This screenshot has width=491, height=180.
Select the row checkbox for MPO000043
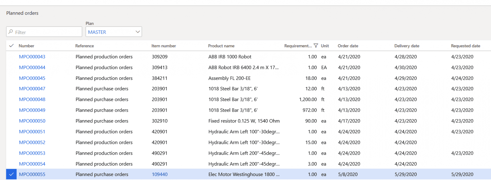(12, 57)
